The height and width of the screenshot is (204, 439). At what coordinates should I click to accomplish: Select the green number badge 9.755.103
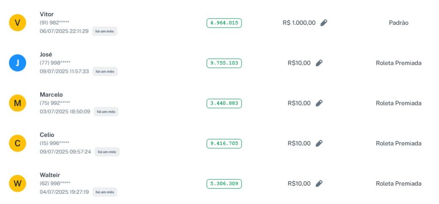point(224,63)
